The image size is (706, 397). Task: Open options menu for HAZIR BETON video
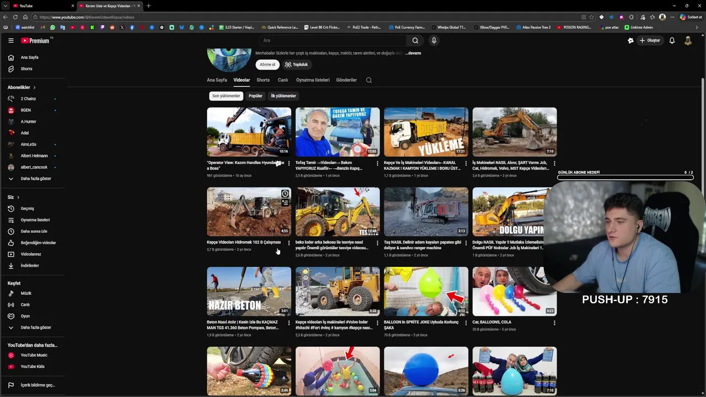tap(288, 323)
